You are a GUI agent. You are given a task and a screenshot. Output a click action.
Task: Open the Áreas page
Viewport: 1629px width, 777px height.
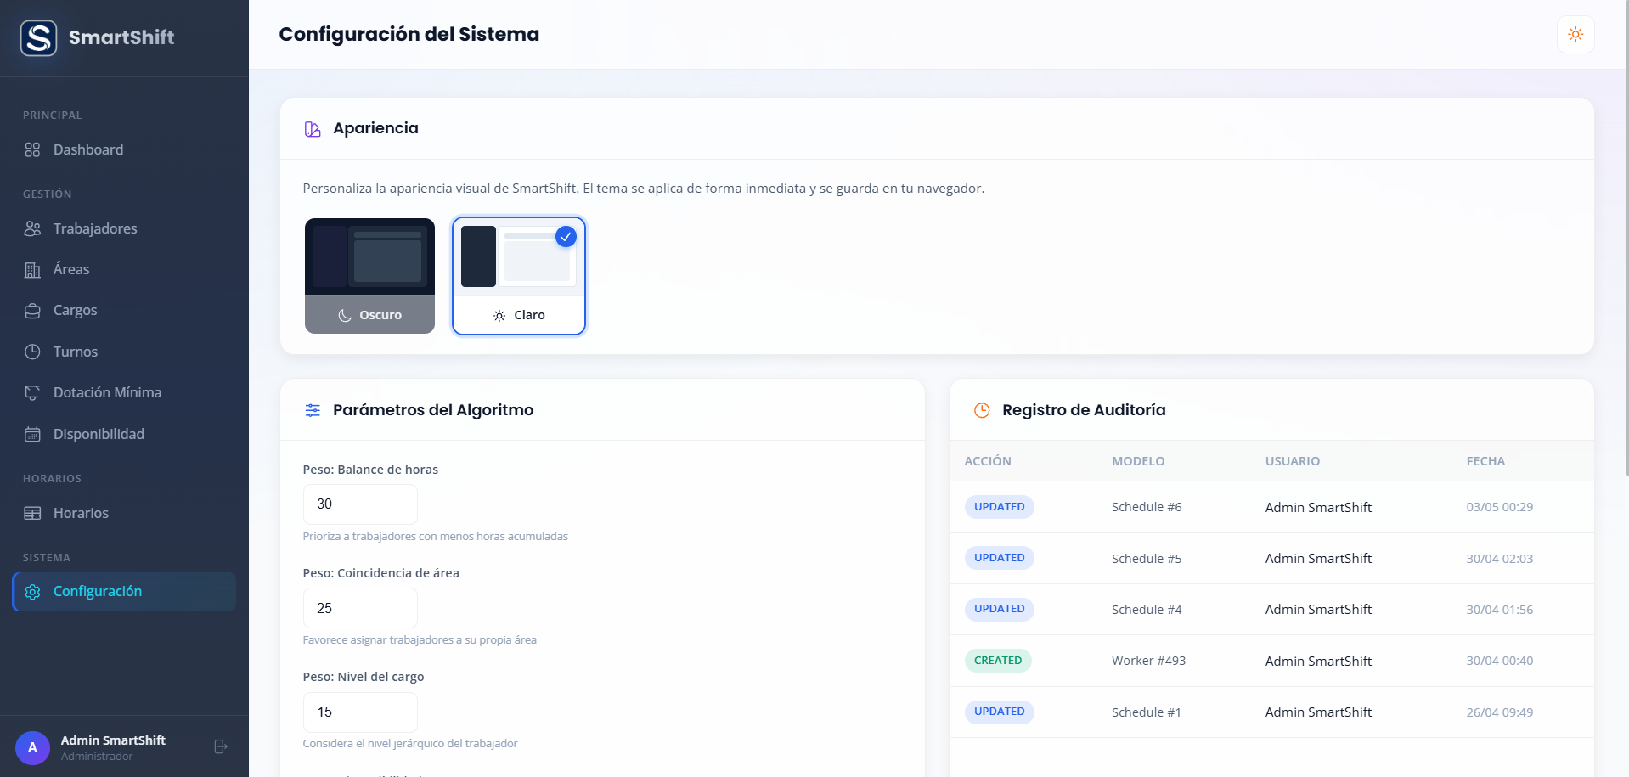click(x=125, y=269)
